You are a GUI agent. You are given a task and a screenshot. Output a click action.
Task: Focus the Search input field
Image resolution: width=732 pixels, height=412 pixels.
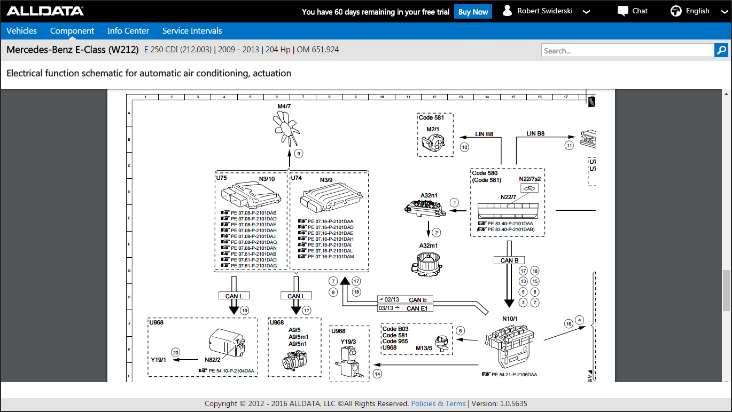(627, 50)
